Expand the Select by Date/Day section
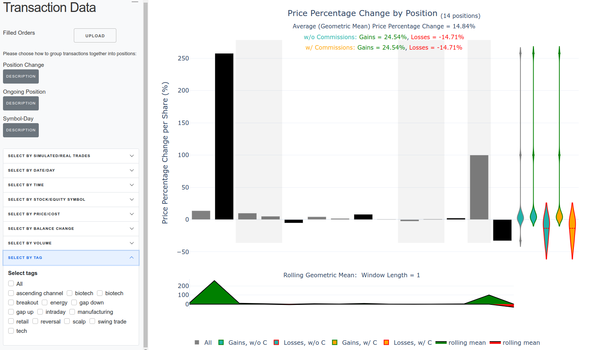The height and width of the screenshot is (350, 591). click(71, 171)
